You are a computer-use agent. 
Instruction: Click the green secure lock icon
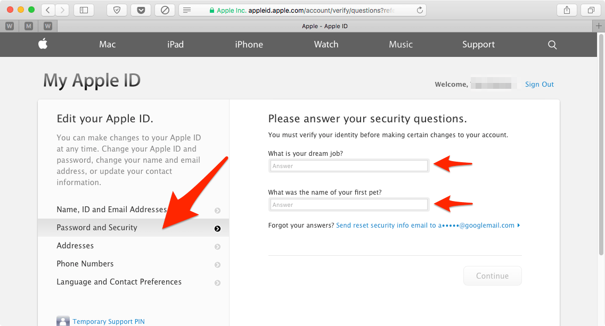pyautogui.click(x=212, y=11)
